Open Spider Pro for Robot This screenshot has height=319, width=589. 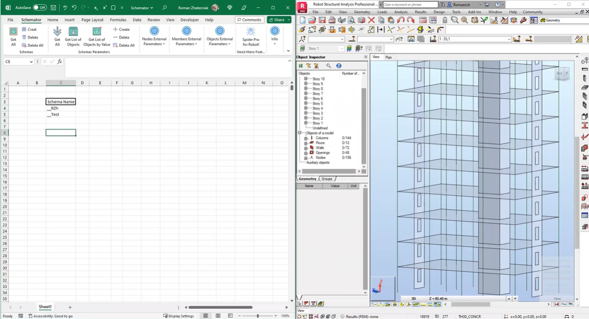250,32
